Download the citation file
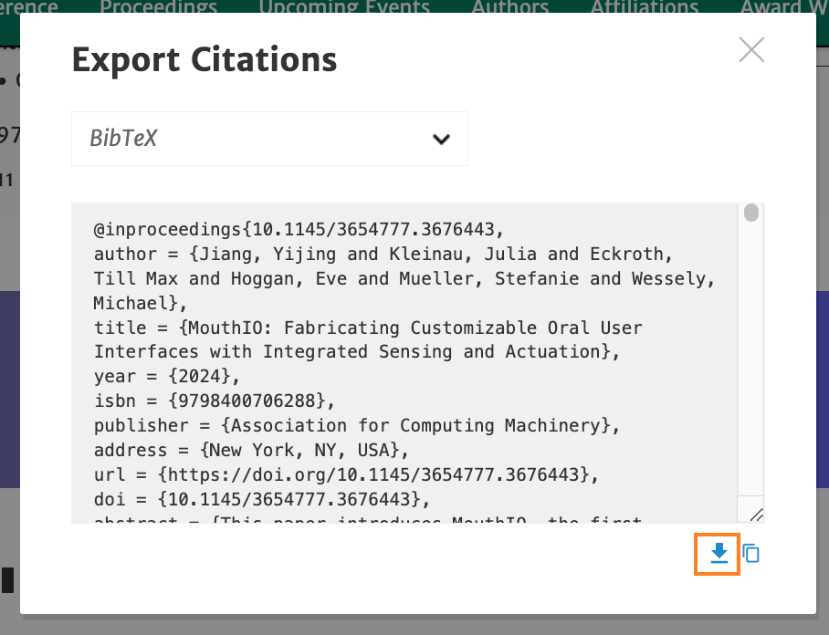Screen dimensions: 829x635 point(719,554)
